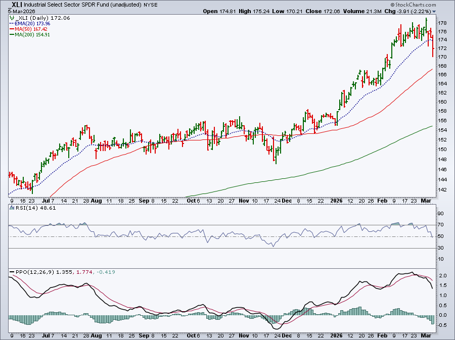This screenshot has height=340, width=455.
Task: Click the NYSE exchange label
Action: 150,5
